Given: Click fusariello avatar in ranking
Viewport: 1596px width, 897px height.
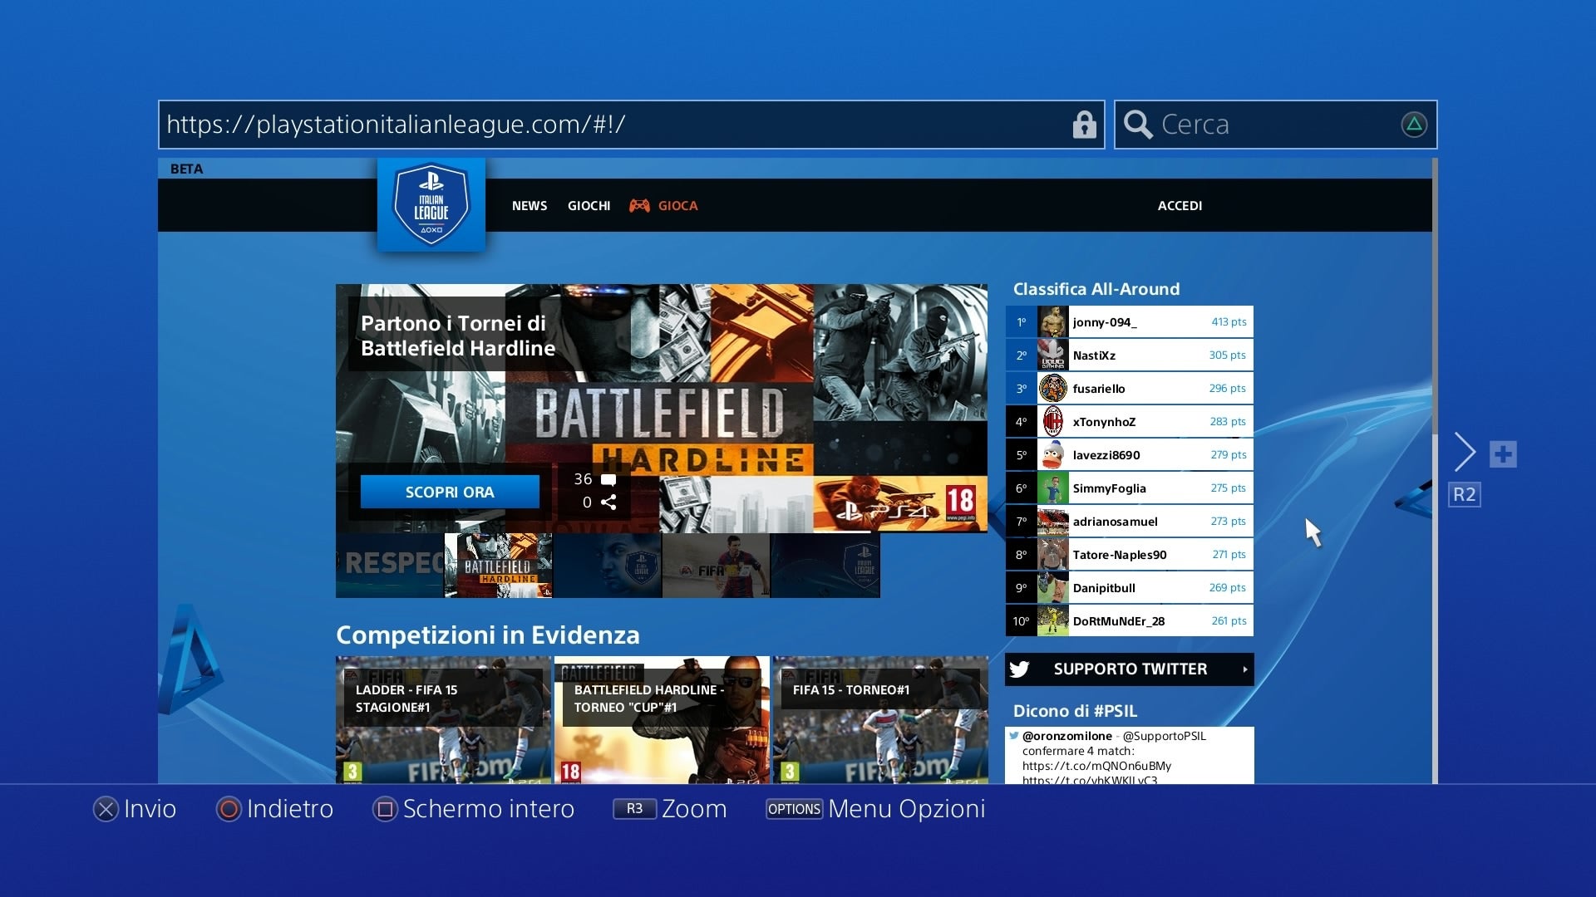Looking at the screenshot, I should [1053, 388].
